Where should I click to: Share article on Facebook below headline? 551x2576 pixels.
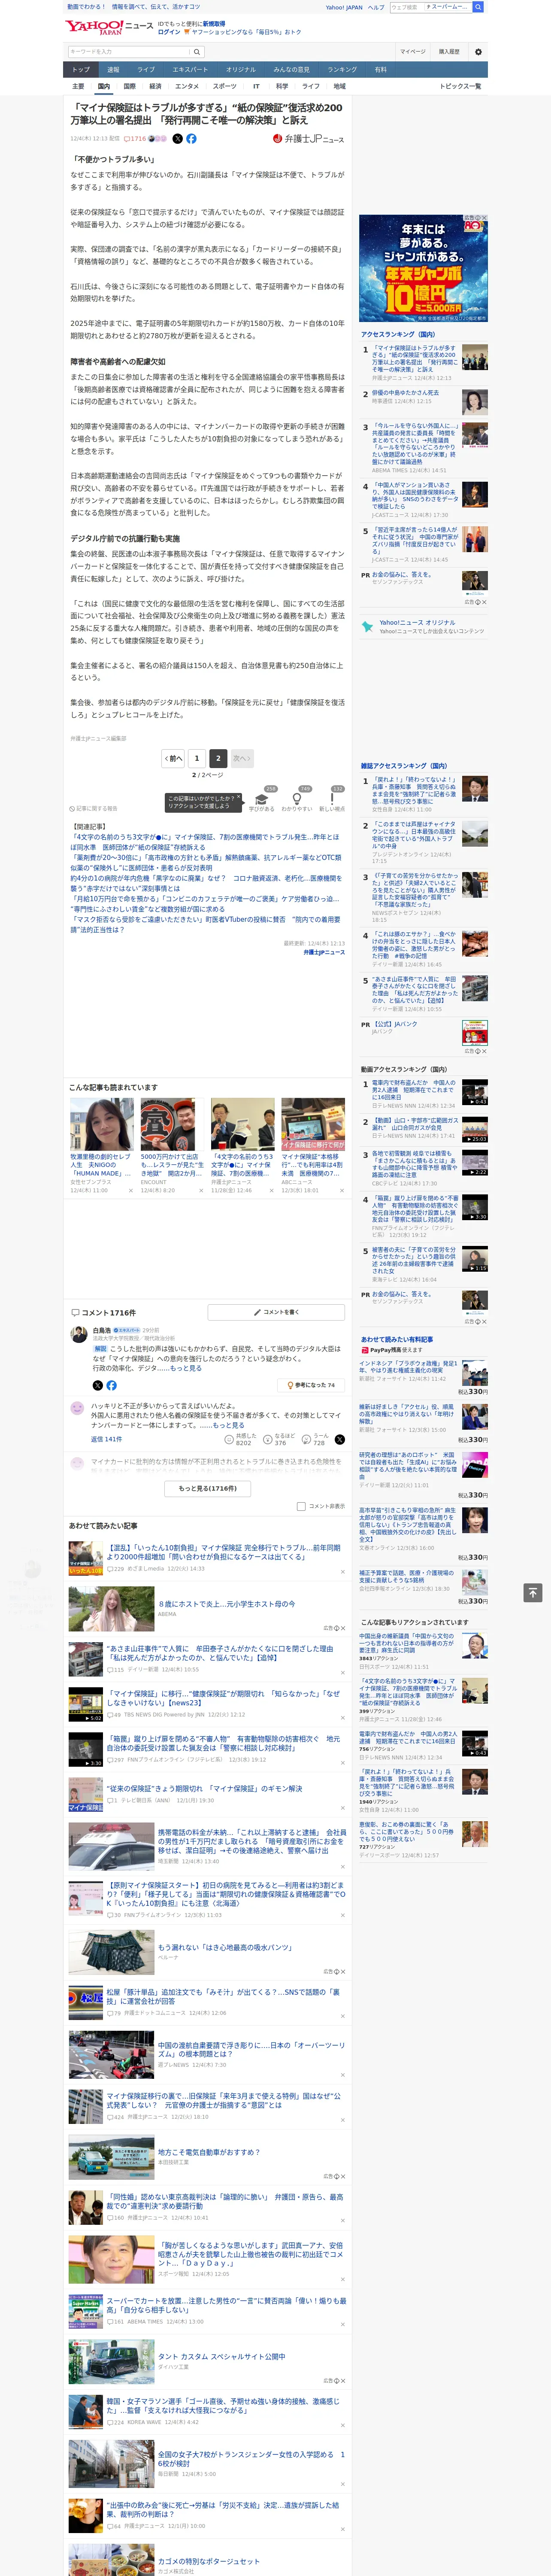click(191, 139)
